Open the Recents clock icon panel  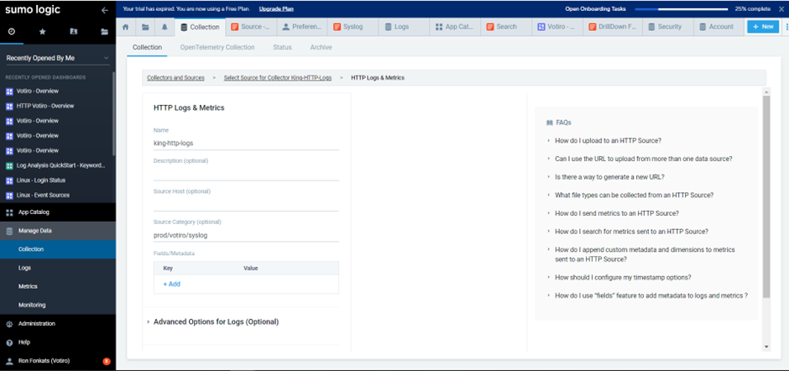pos(12,31)
